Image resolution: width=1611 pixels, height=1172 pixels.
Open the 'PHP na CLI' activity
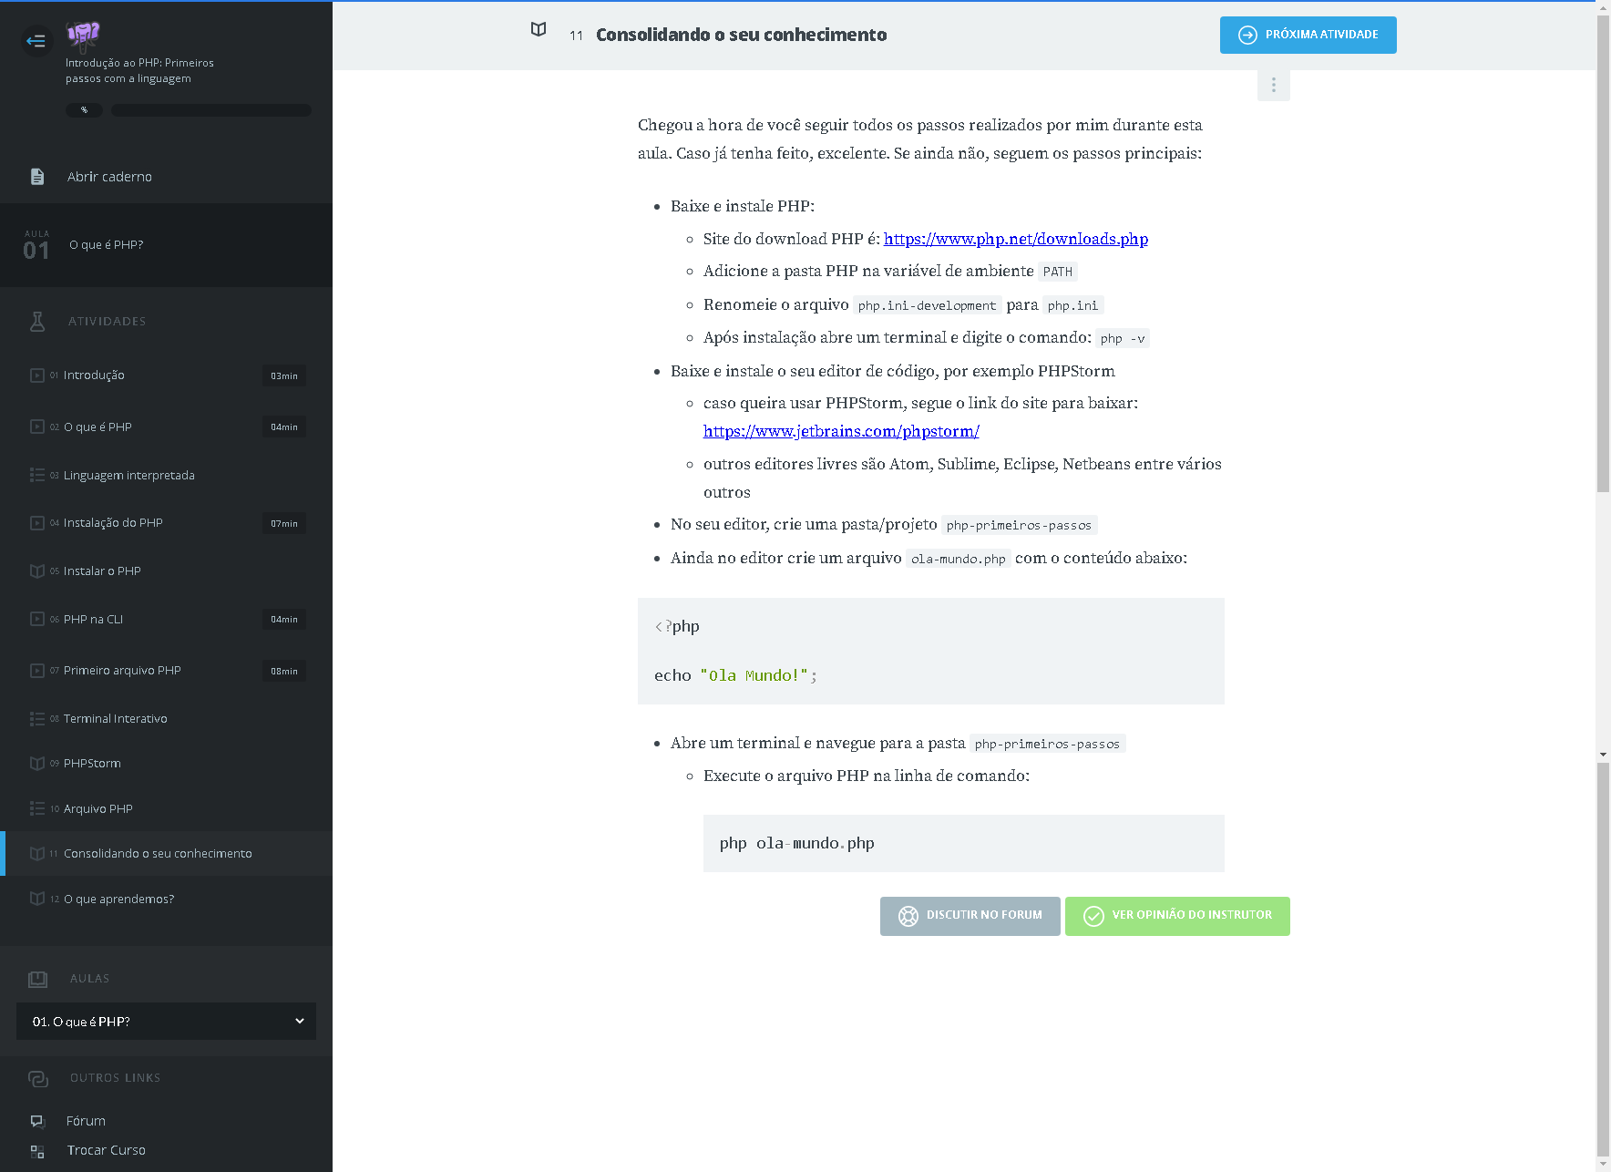(93, 620)
